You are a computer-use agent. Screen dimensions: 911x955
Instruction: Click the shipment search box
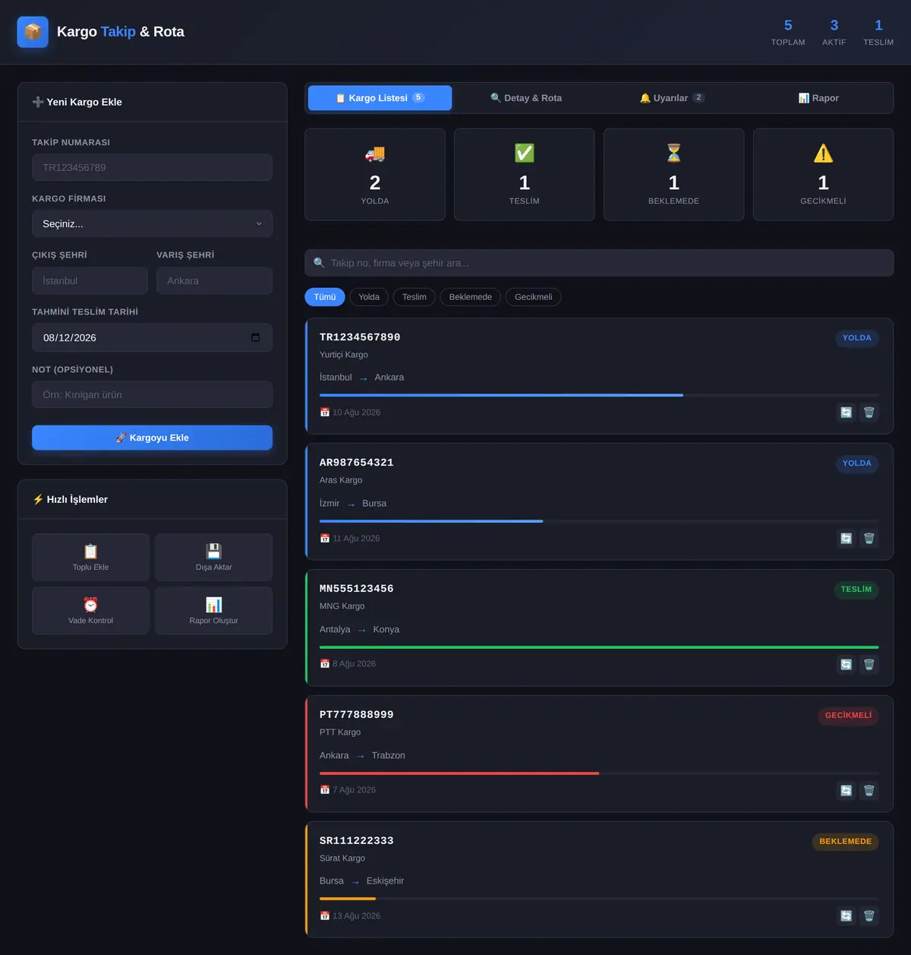pyautogui.click(x=599, y=263)
